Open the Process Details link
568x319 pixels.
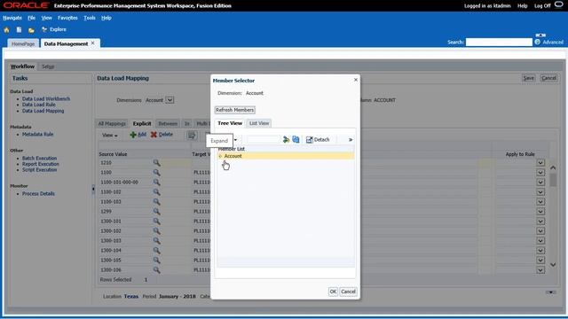click(38, 193)
